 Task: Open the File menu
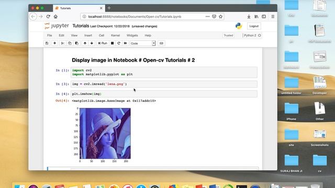[50, 36]
